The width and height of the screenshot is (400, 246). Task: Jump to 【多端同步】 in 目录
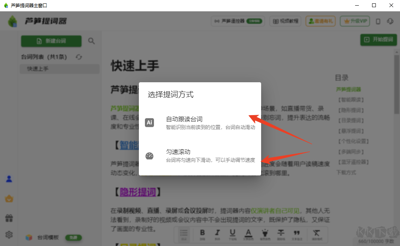351,152
